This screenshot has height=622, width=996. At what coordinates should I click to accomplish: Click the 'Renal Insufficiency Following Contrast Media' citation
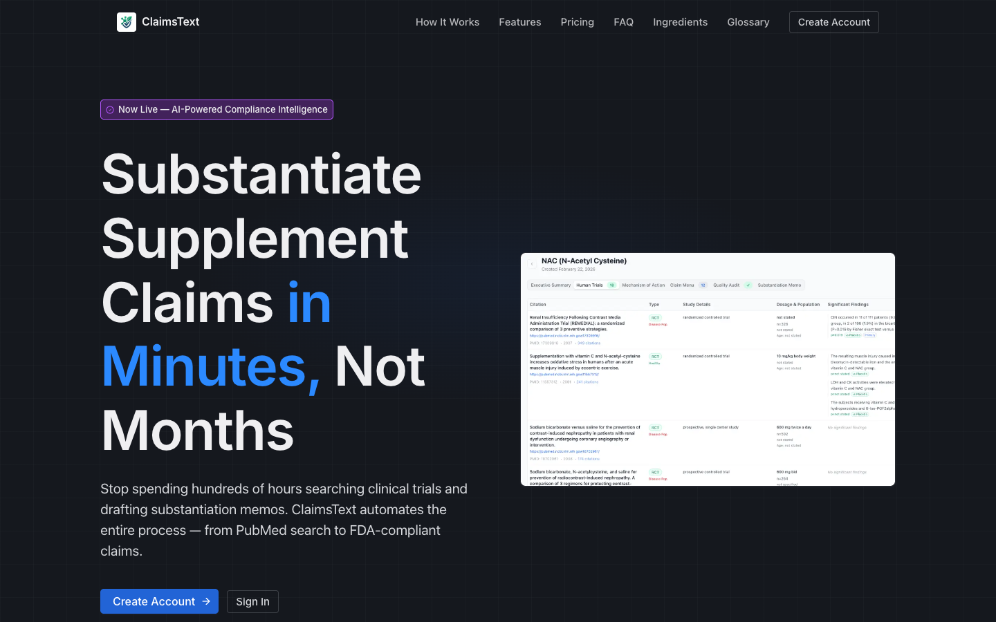coord(577,323)
